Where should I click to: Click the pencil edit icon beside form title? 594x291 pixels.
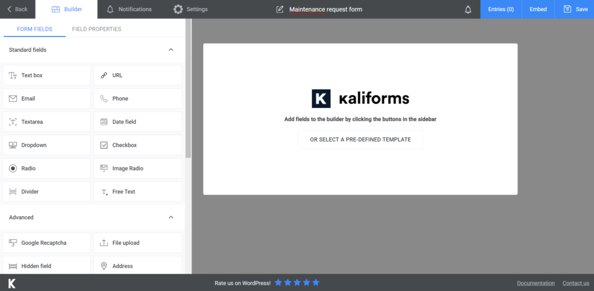280,9
